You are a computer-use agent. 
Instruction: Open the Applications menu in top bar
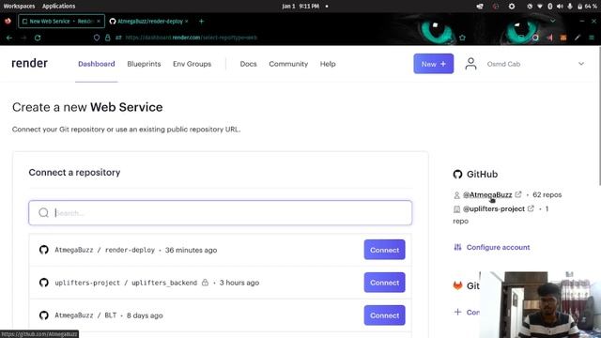58,6
